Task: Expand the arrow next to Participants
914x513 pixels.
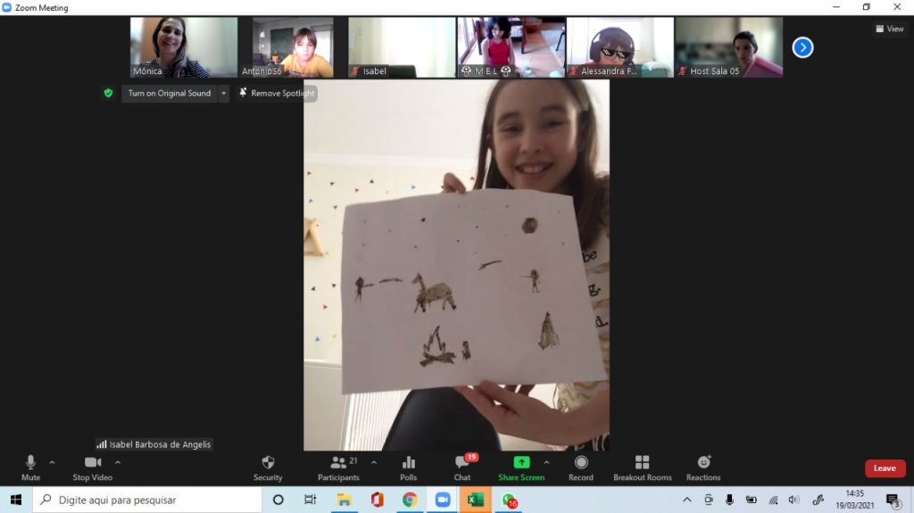Action: click(x=374, y=462)
